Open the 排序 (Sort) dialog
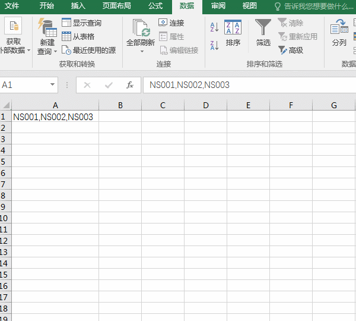The image size is (356, 321). [x=233, y=33]
